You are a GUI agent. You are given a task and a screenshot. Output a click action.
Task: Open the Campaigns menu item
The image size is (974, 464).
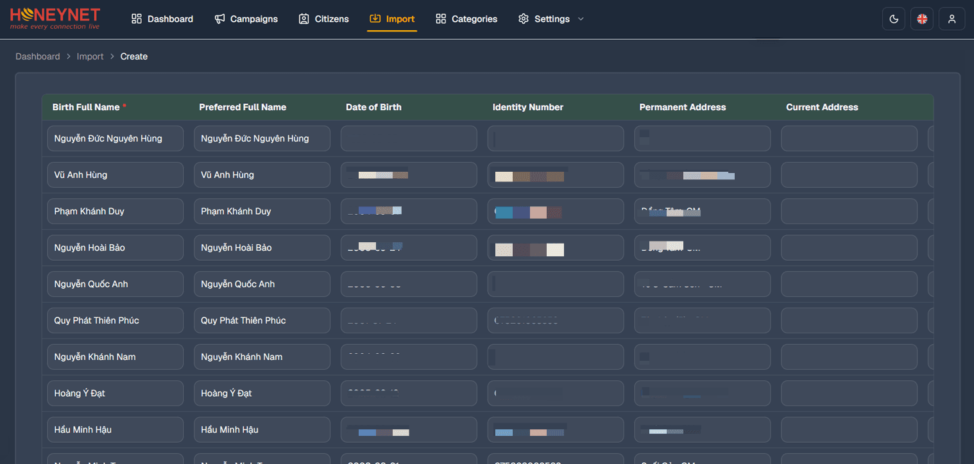[x=246, y=19]
